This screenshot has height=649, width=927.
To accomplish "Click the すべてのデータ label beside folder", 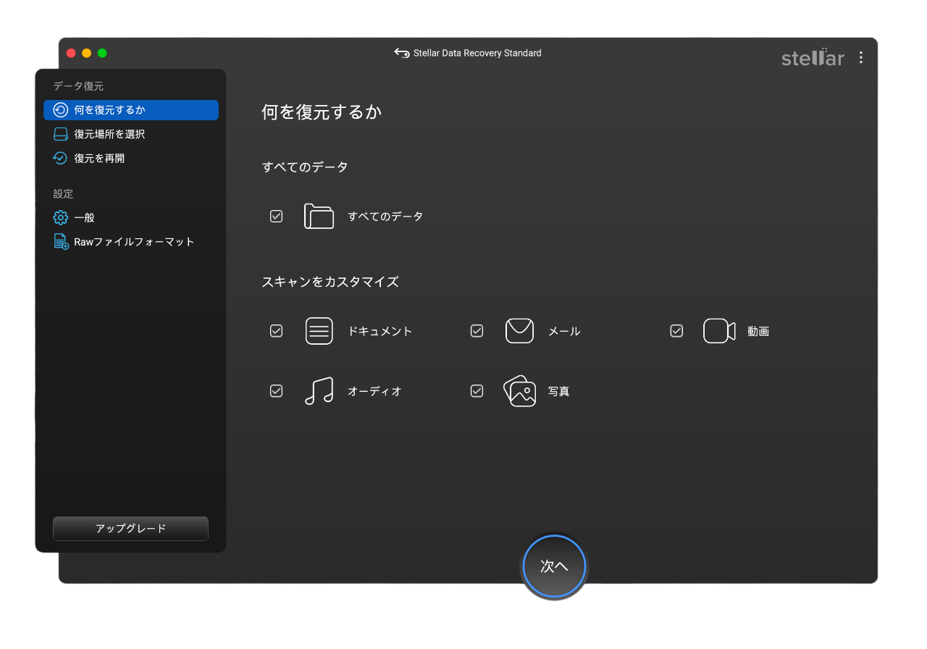I will tap(385, 216).
